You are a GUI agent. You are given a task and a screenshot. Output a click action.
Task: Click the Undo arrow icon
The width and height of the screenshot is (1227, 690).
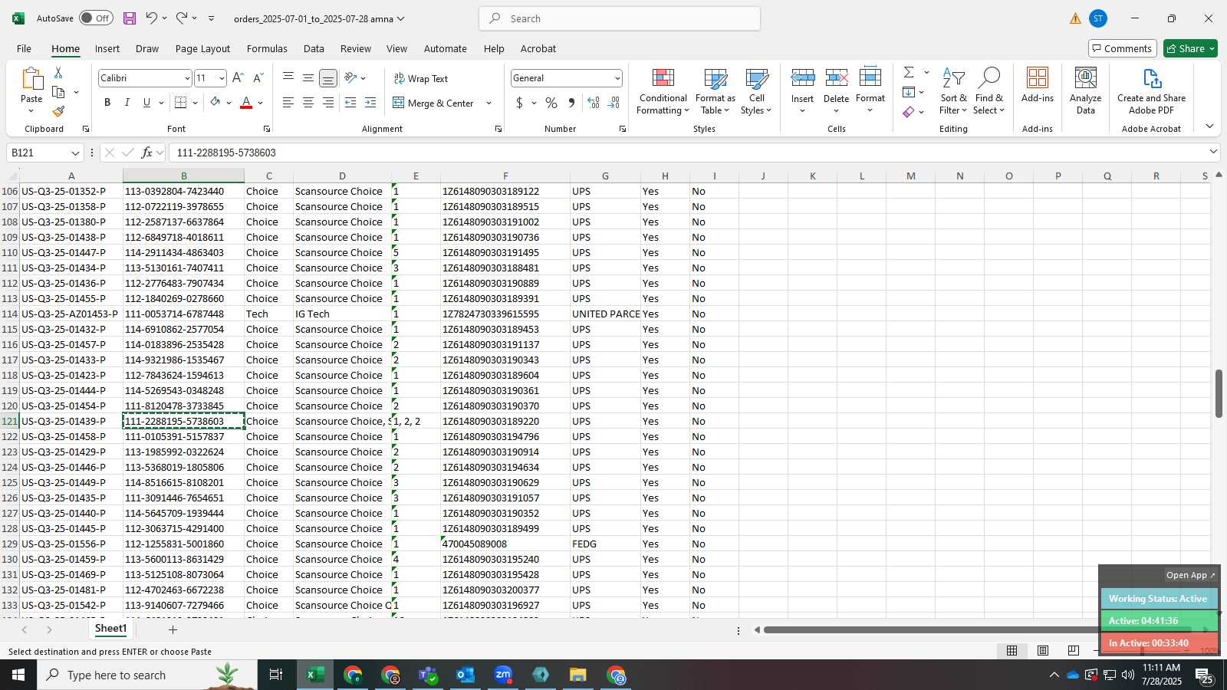click(x=151, y=18)
